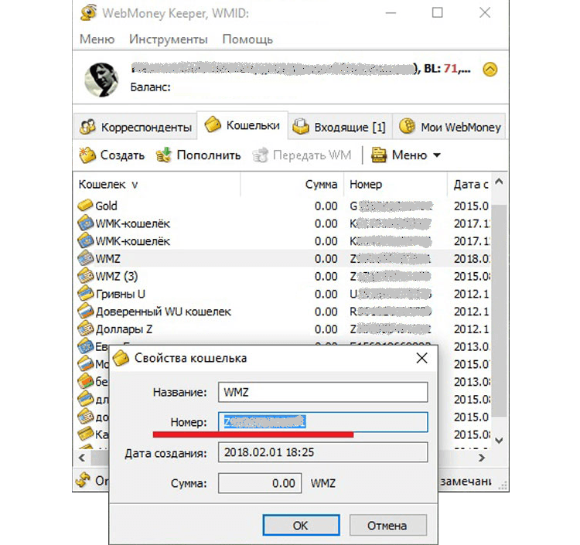Click the vertical scrollbar thumb
The height and width of the screenshot is (545, 580).
point(499,311)
